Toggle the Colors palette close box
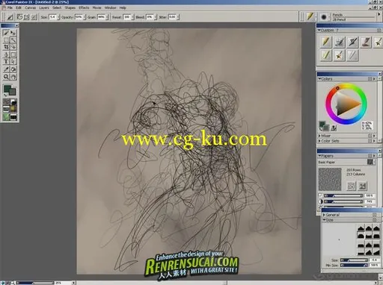Image resolution: width=383 pixels, height=285 pixels. [x=370, y=79]
